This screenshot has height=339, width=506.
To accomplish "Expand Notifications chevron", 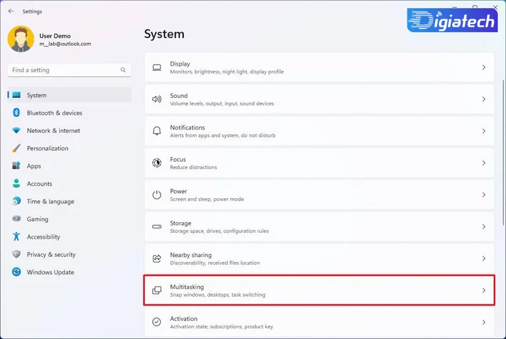I will tap(484, 131).
